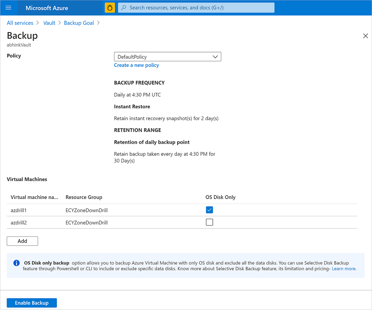Click Create a new policy
Image resolution: width=372 pixels, height=310 pixels.
136,65
